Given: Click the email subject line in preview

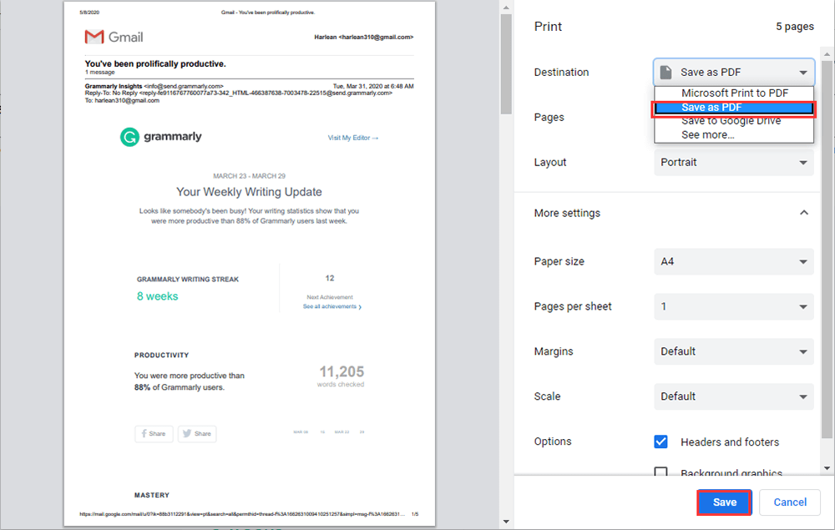Looking at the screenshot, I should pyautogui.click(x=155, y=64).
